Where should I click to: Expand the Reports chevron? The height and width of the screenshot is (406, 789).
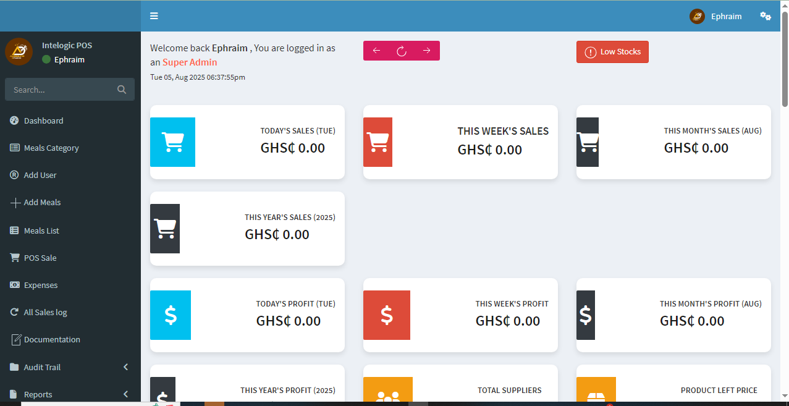click(126, 394)
